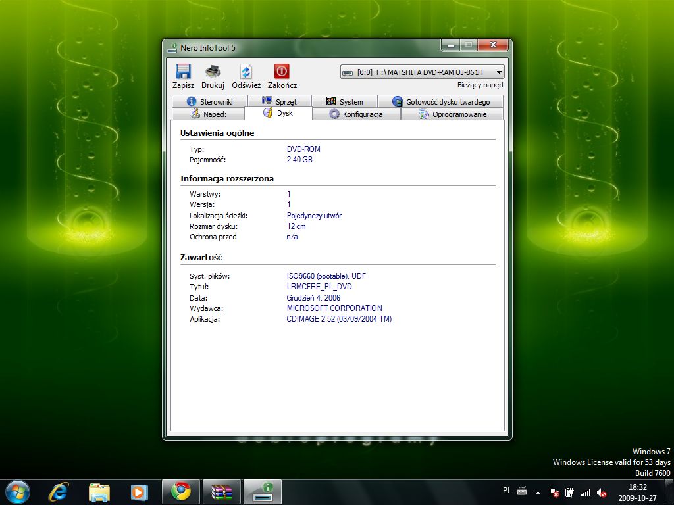Screen dimensions: 674x505
Task: Close the Nero InfoTool window
Action: 493,45
